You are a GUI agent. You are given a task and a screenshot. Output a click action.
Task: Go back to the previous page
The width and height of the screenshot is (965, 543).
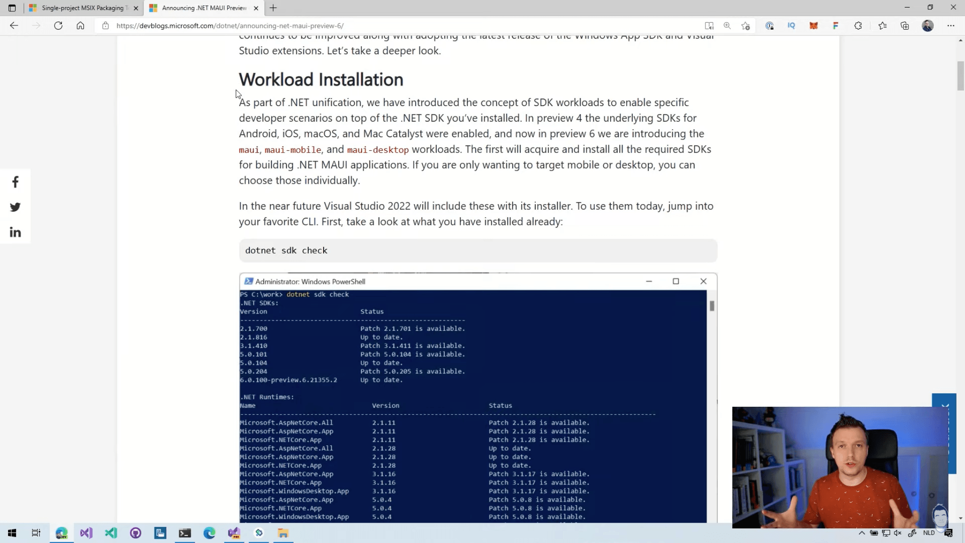[x=14, y=26]
